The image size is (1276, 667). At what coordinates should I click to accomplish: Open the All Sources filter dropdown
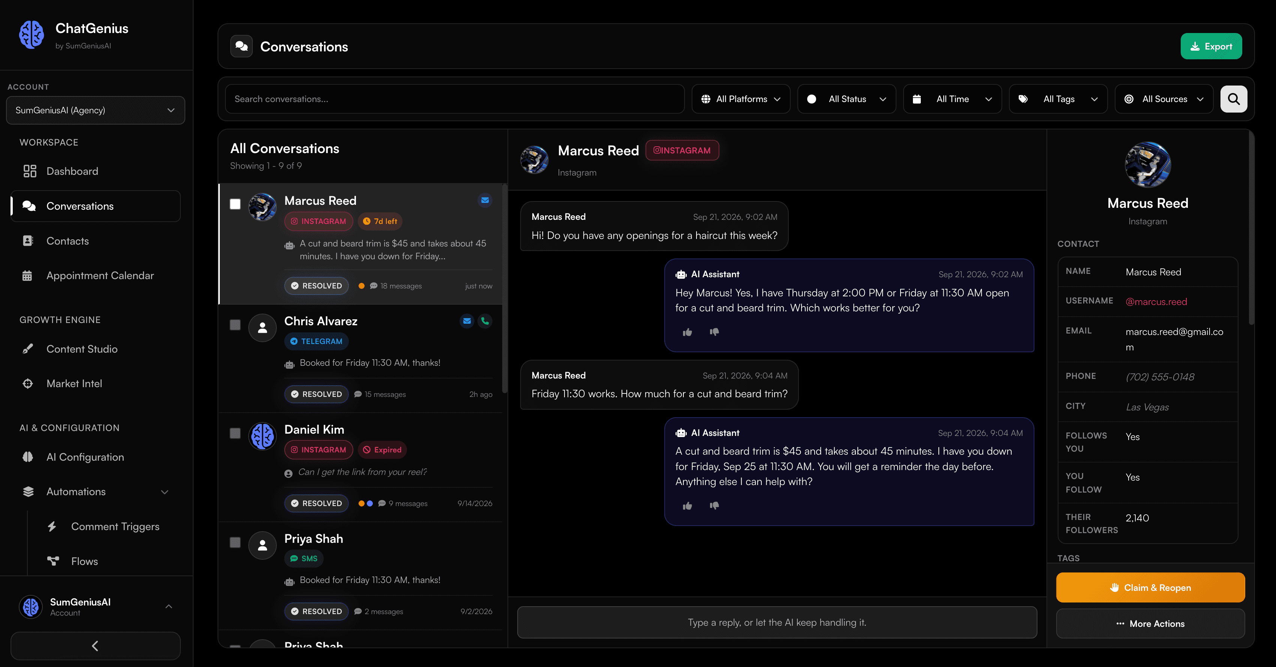pyautogui.click(x=1164, y=99)
